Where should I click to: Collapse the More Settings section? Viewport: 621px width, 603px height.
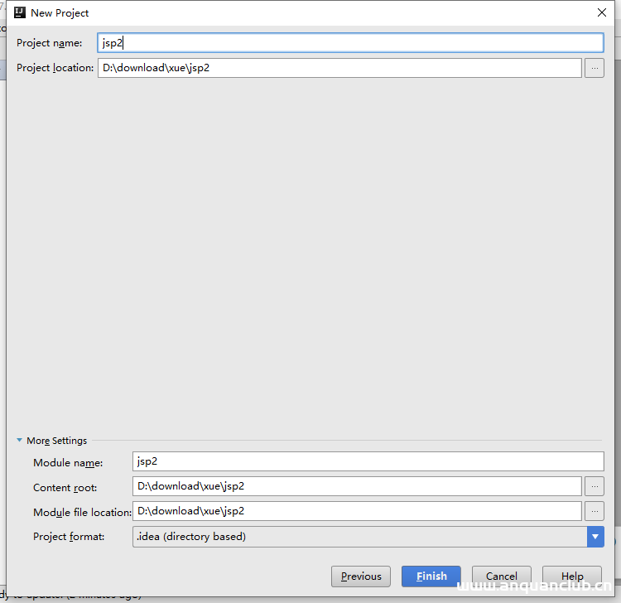pos(20,441)
